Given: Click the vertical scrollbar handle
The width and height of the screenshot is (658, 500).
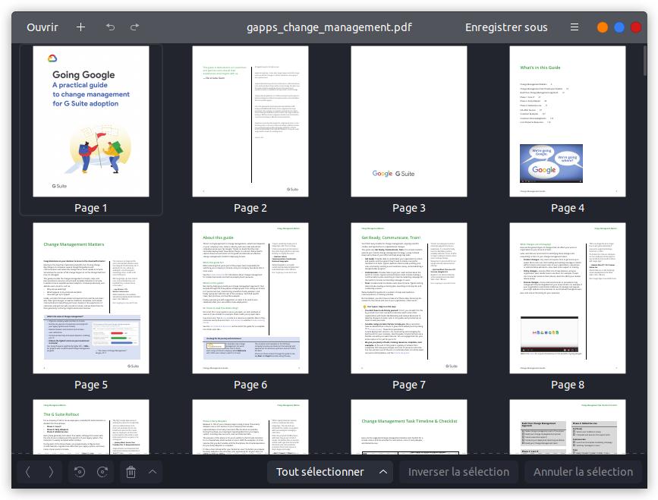Looking at the screenshot, I should 644,61.
